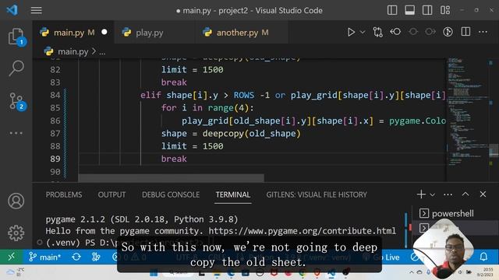
Task: Open the hamburger application menu
Action: [37, 10]
